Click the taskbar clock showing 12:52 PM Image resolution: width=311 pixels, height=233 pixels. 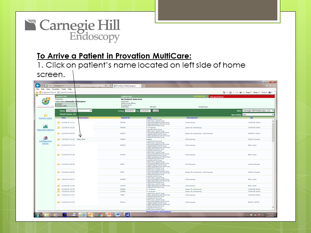(x=270, y=215)
